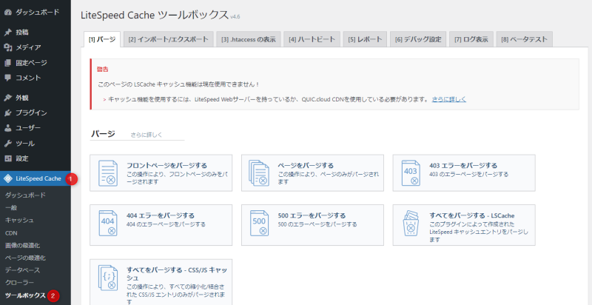The width and height of the screenshot is (592, 305).
Task: Select キャッシュ in LiteSpeed submenu
Action: [x=19, y=220]
